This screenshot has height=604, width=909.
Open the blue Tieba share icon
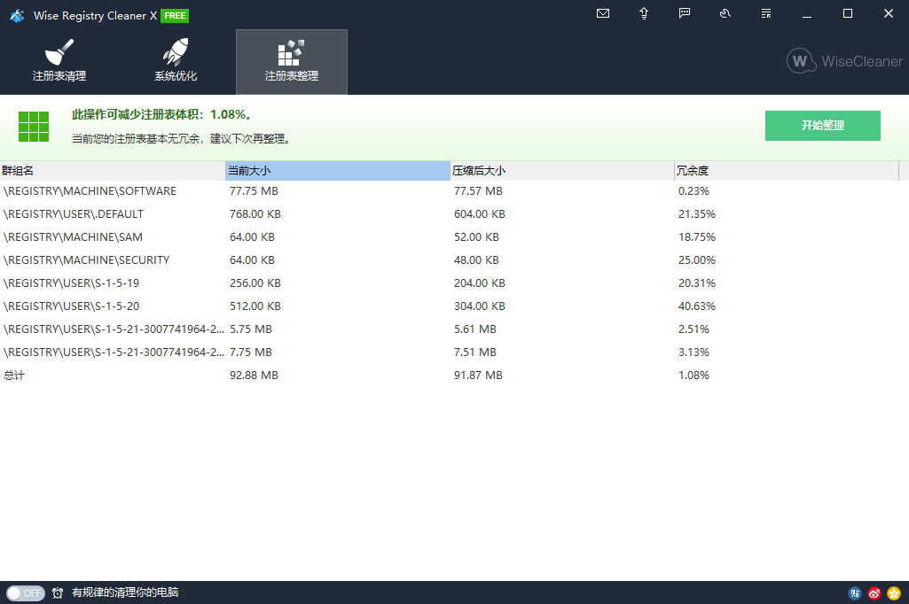(855, 593)
